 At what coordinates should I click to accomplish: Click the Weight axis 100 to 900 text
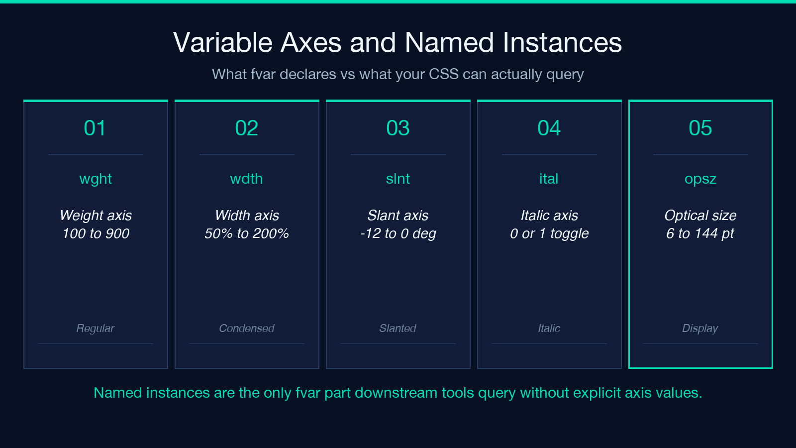pos(96,224)
